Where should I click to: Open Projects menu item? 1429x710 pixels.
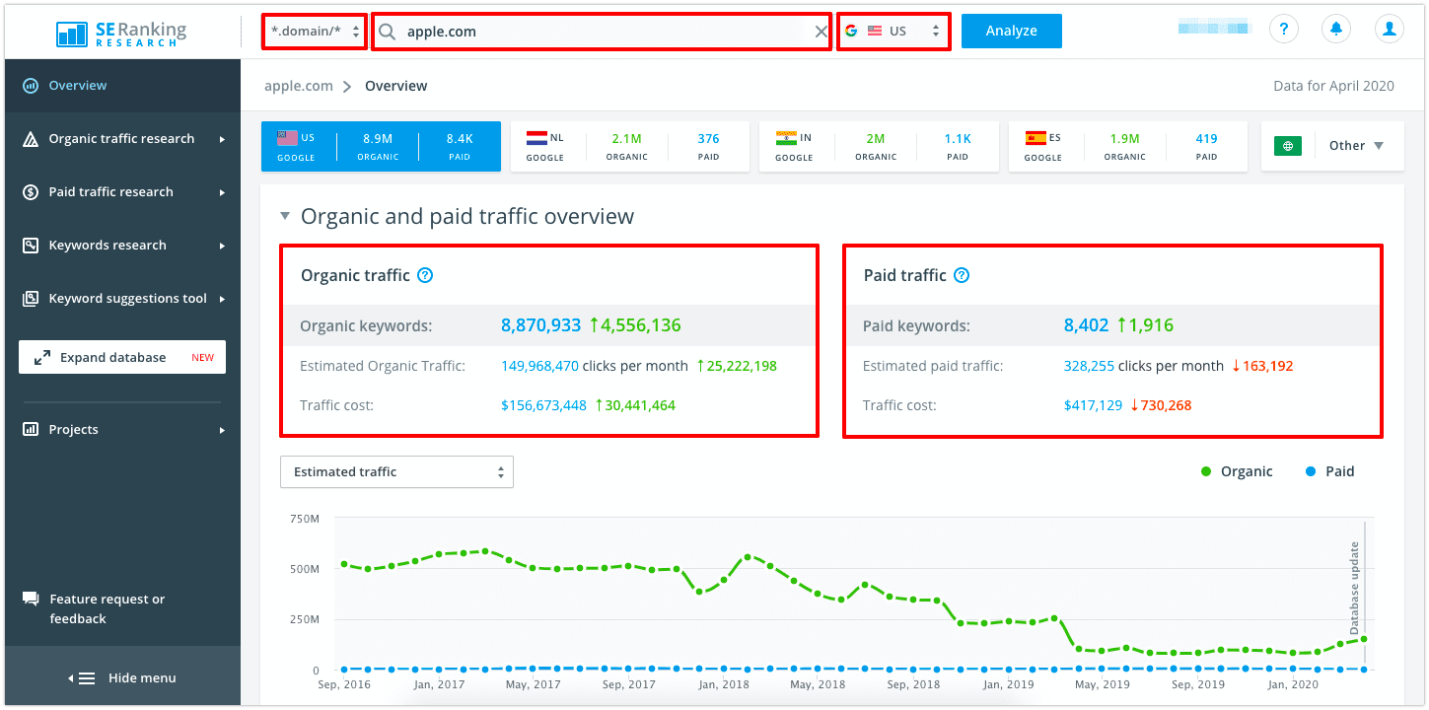coord(122,430)
